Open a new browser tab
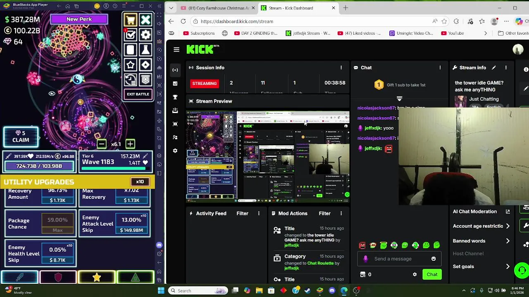The height and width of the screenshot is (297, 529). pos(346,8)
